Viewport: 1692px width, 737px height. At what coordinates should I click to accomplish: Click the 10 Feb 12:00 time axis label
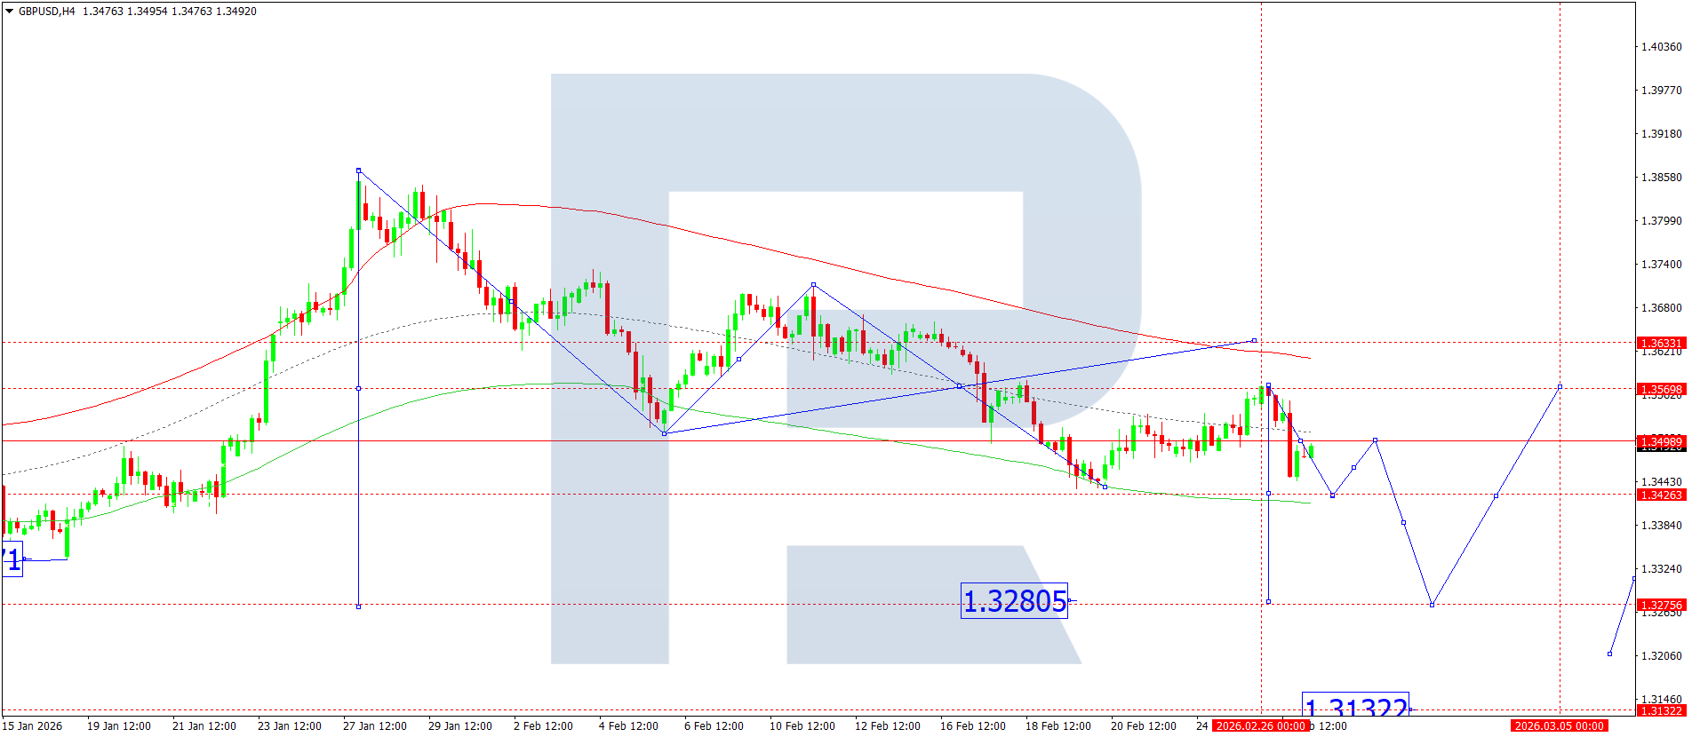click(802, 726)
